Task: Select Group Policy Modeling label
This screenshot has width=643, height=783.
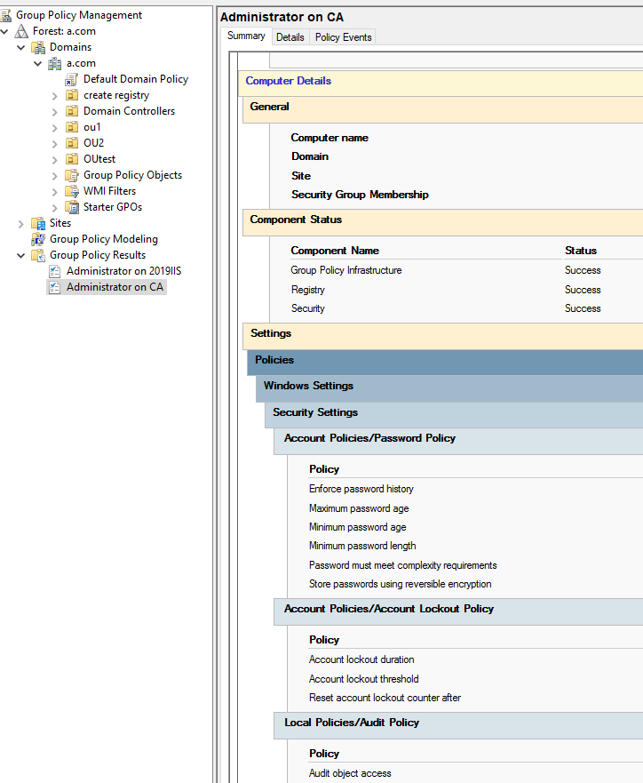Action: point(104,239)
